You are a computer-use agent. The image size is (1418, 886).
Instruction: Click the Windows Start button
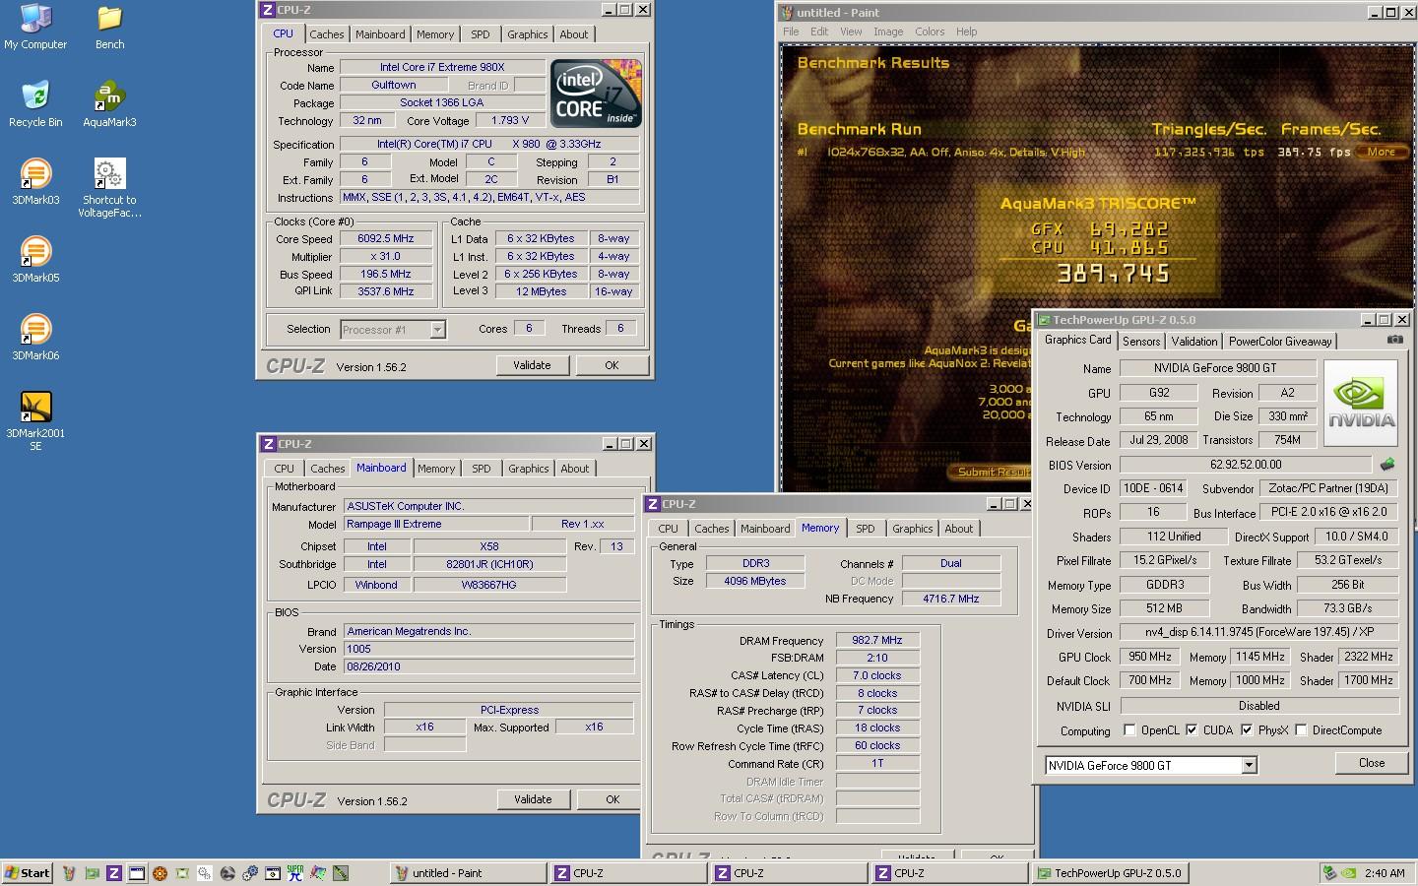pos(28,873)
